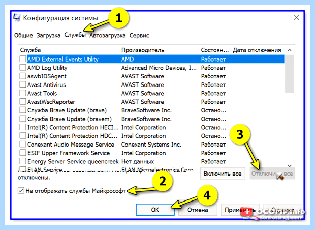Sort by the Служба column header
Screen dimensions: 315x230
point(30,50)
